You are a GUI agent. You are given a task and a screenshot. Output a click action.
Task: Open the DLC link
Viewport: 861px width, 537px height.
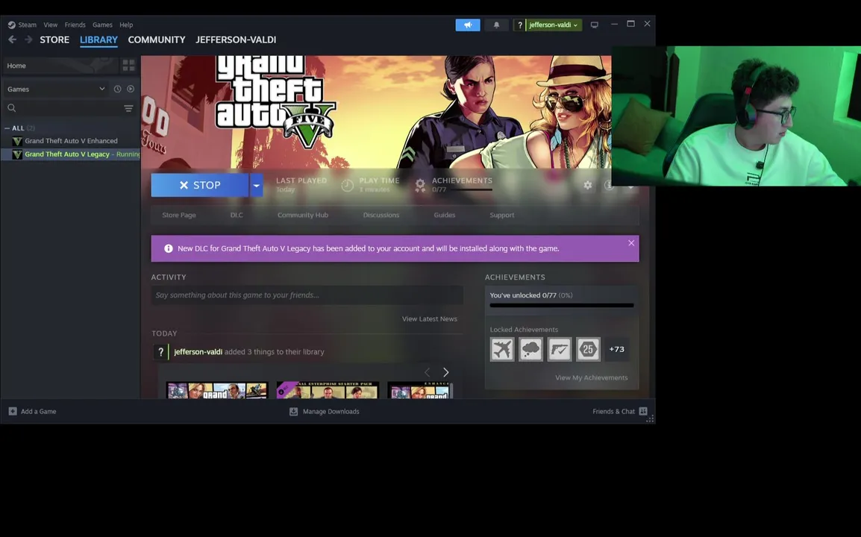pyautogui.click(x=237, y=216)
